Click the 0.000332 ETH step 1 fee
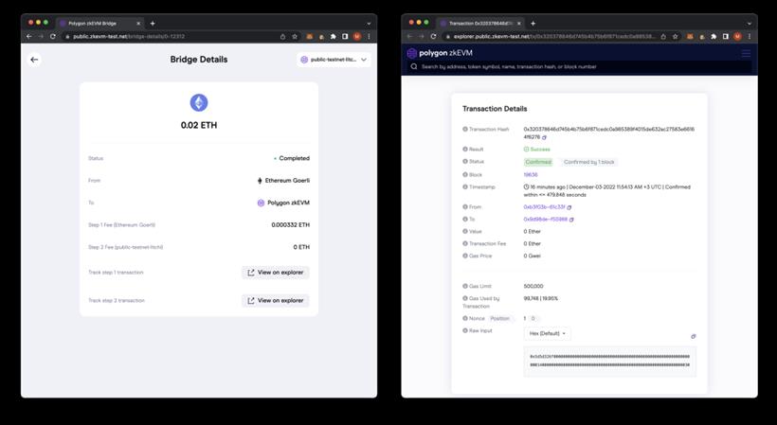This screenshot has height=425, width=777. (x=290, y=225)
